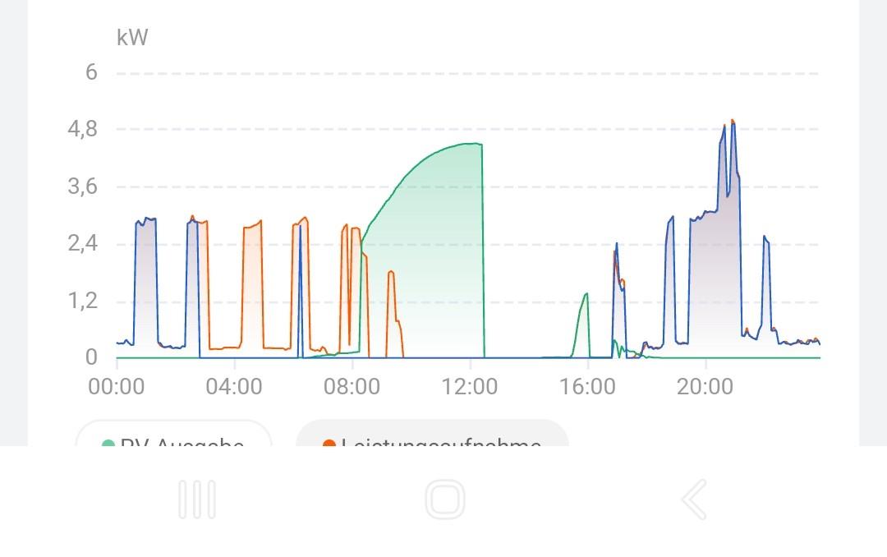Tap the 00:00 time axis label
Image resolution: width=887 pixels, height=557 pixels.
[117, 386]
